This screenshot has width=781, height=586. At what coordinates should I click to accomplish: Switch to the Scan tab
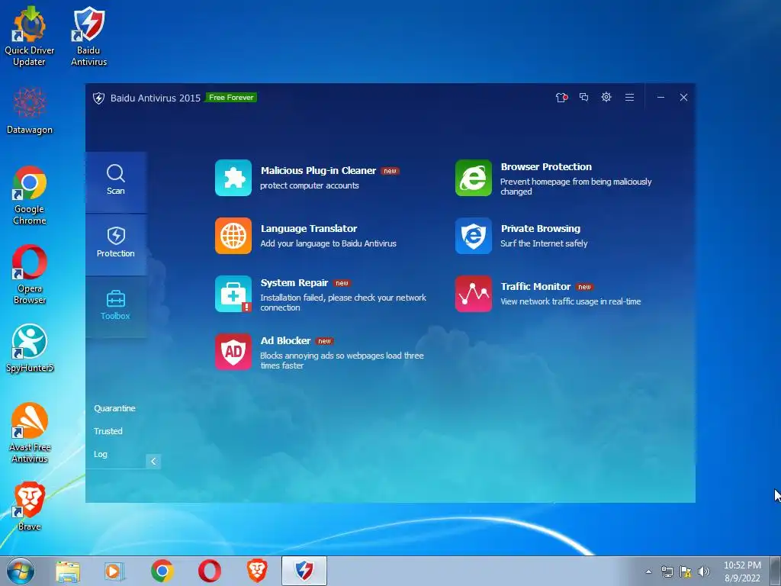coord(116,182)
